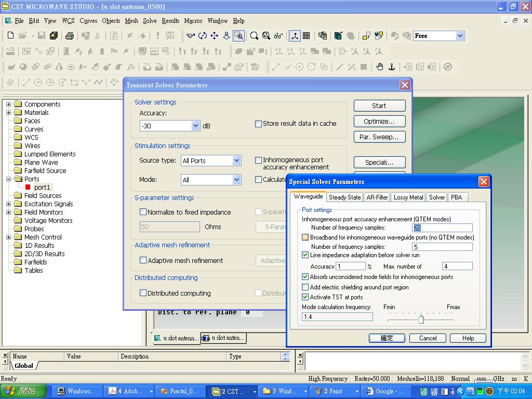
Task: Click the grayed Create cone icon
Action: pos(59,67)
